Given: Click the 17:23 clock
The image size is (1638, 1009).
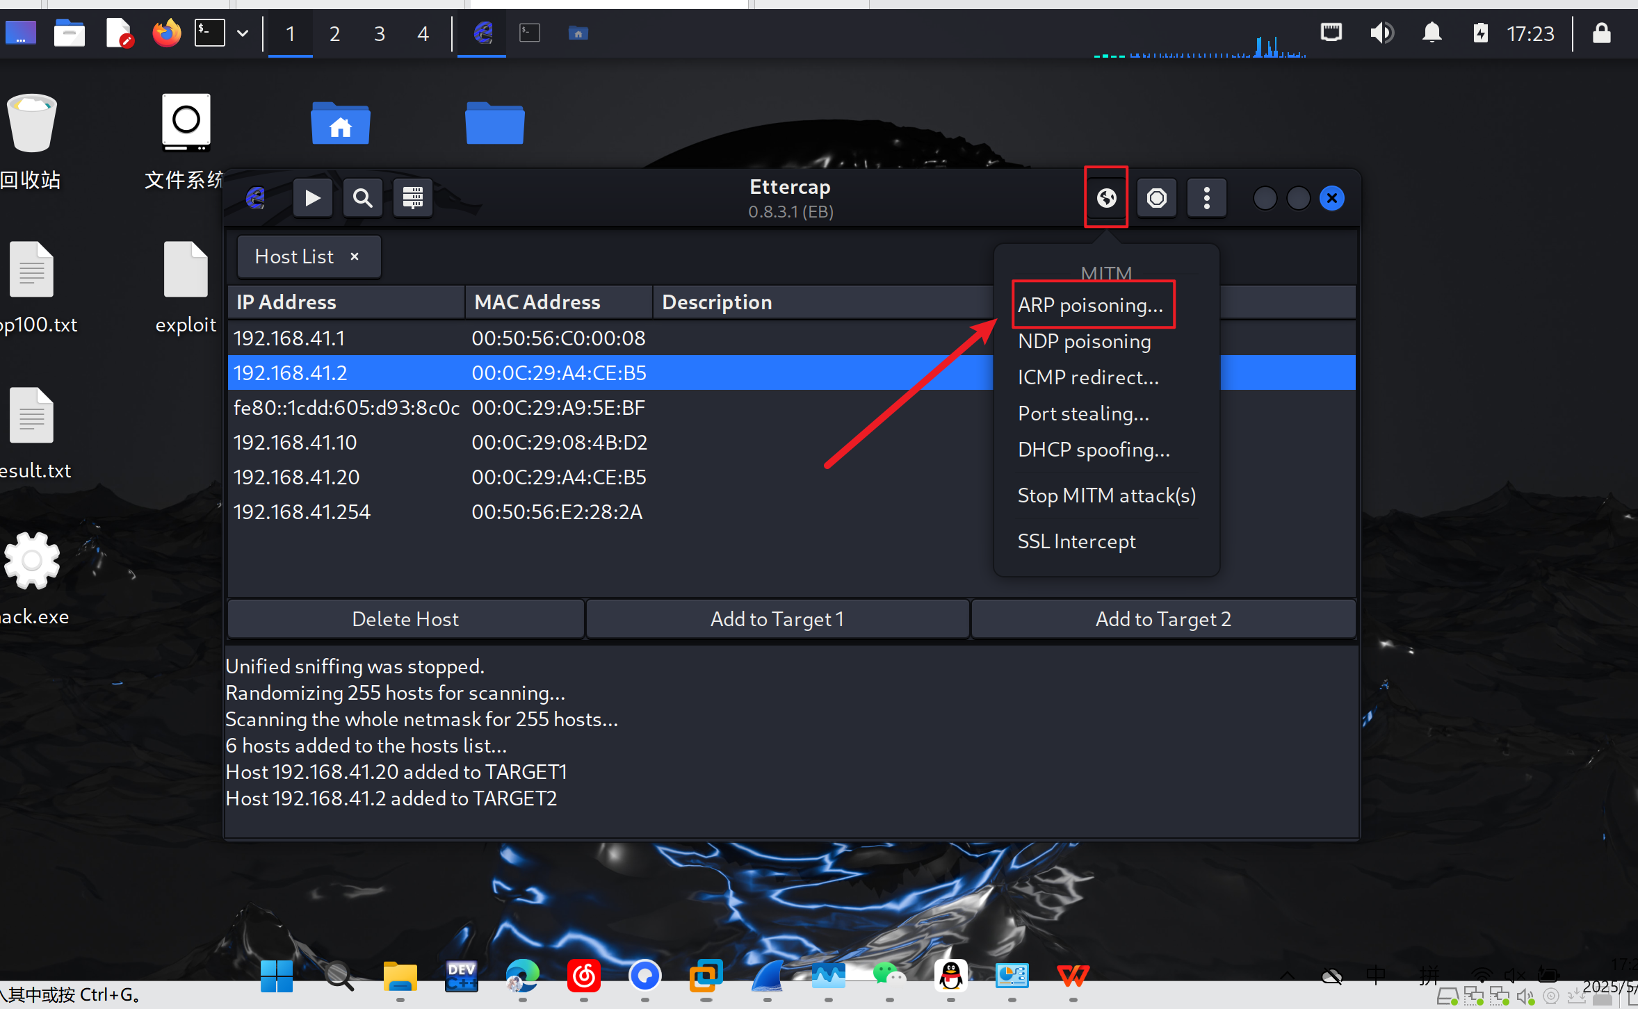Looking at the screenshot, I should [1530, 33].
